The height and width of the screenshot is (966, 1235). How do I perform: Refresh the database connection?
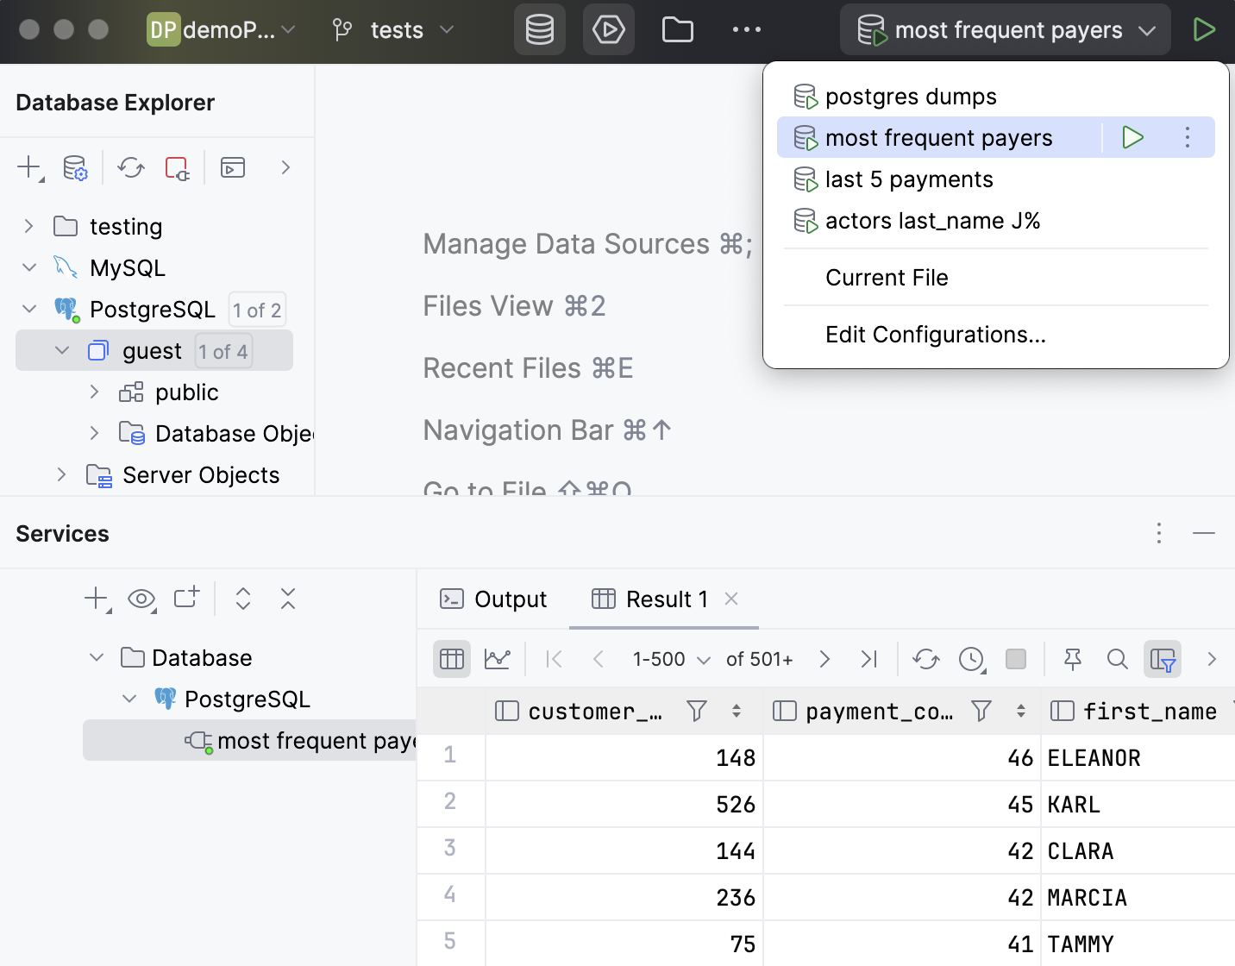(x=130, y=167)
